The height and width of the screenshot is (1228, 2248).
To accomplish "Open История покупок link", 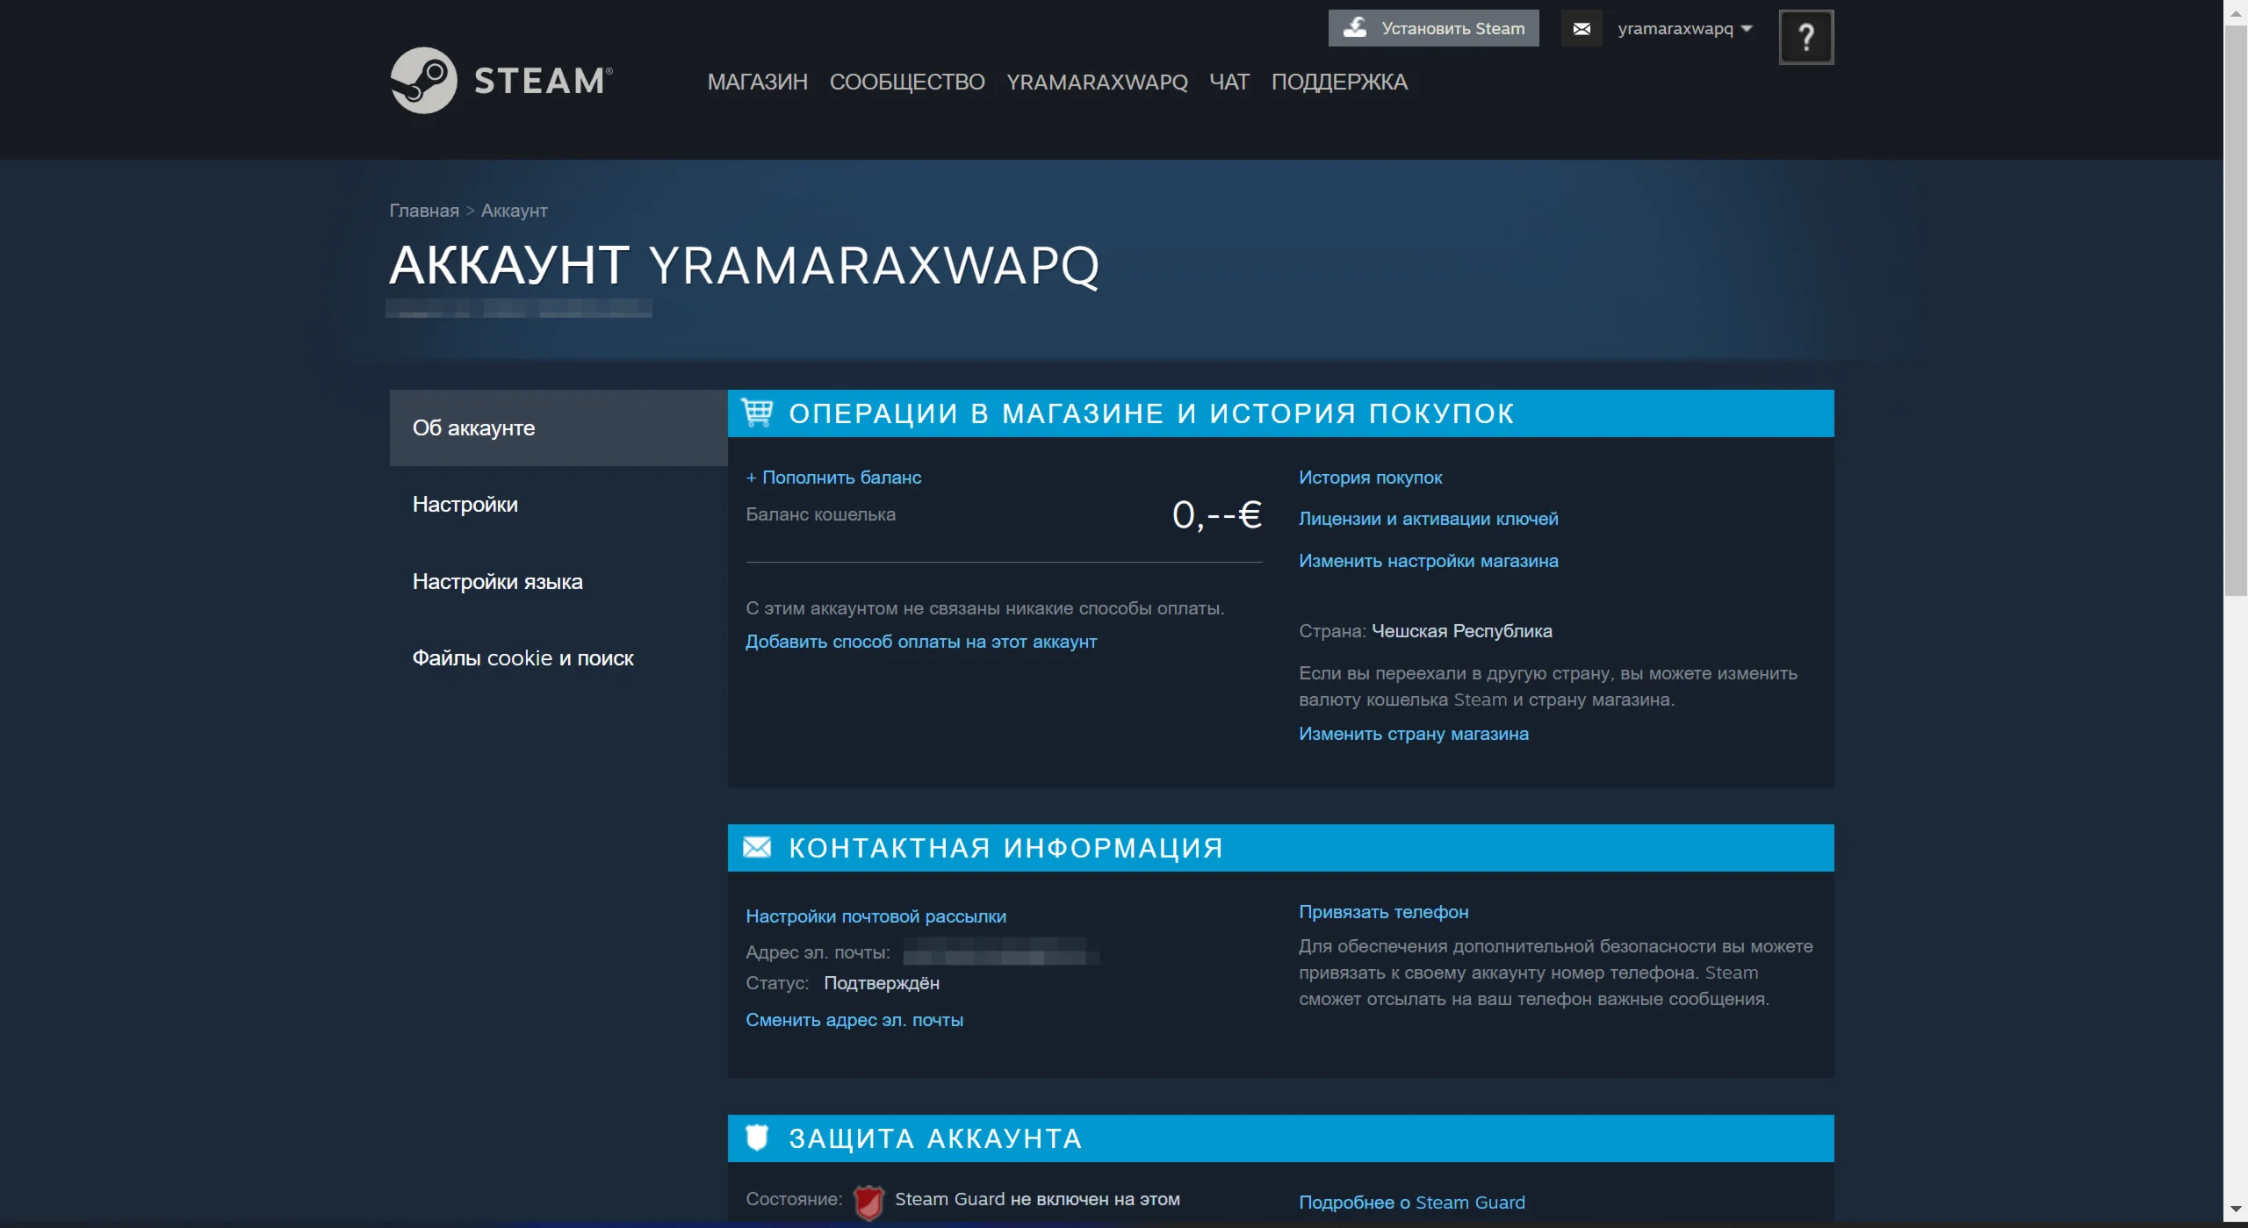I will [1371, 478].
